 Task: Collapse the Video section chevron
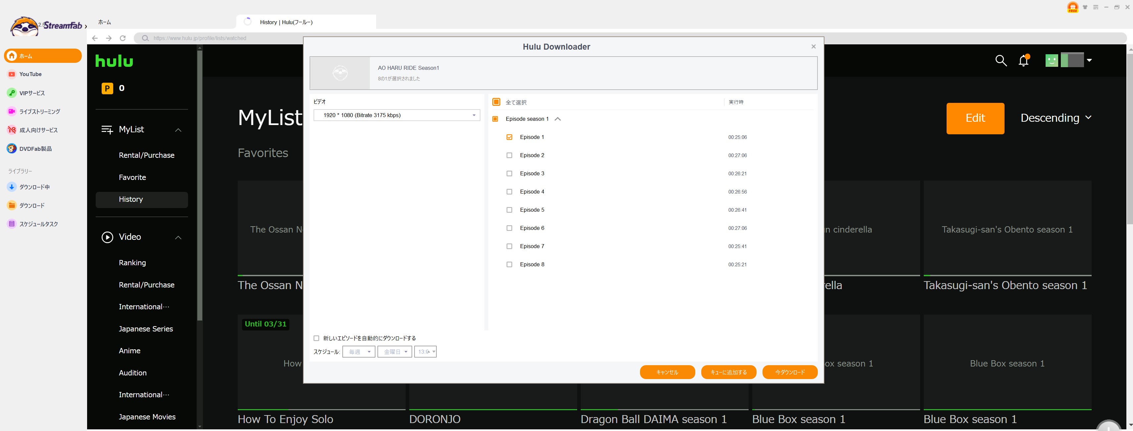[x=178, y=238]
